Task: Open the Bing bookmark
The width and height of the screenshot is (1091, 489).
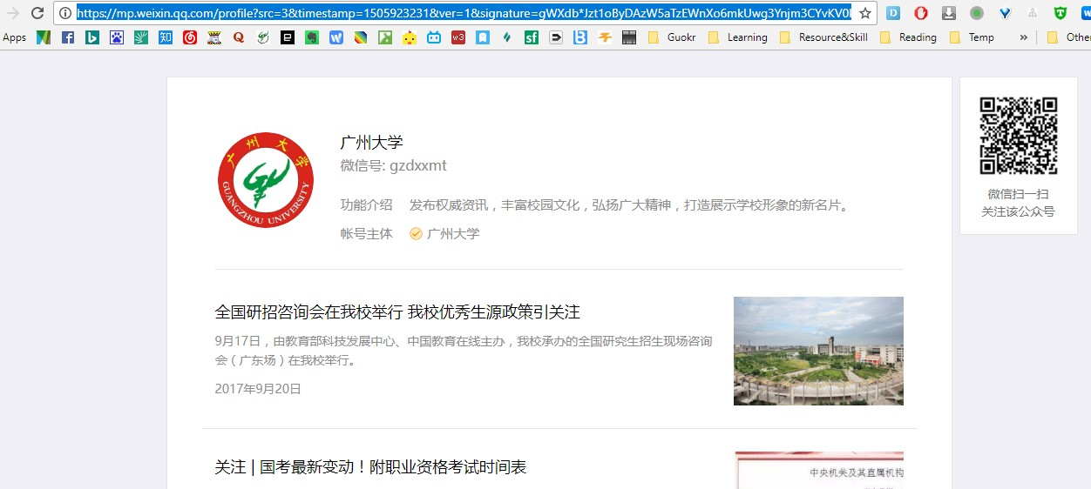Action: point(92,37)
